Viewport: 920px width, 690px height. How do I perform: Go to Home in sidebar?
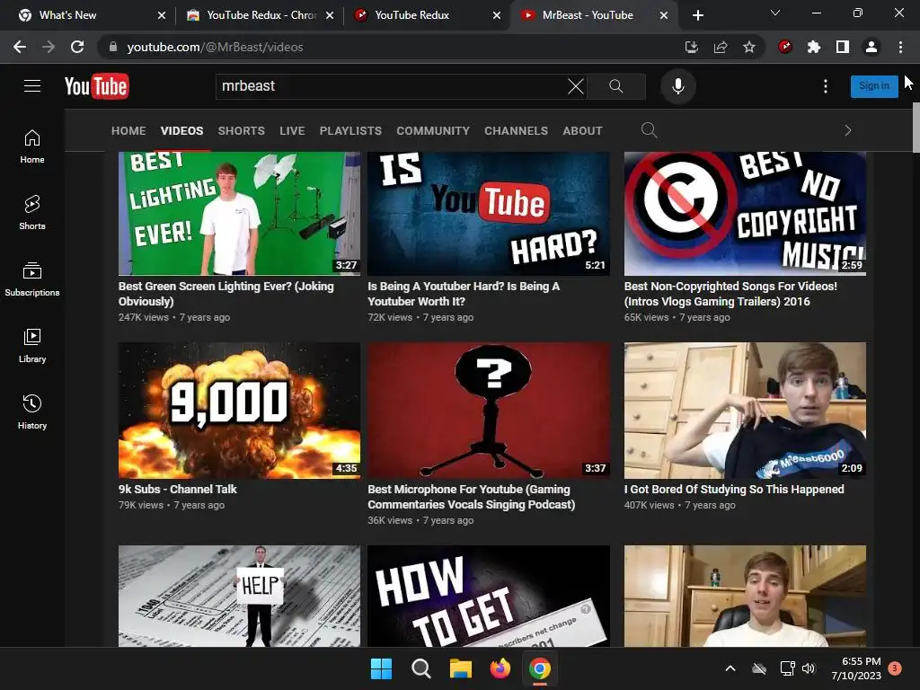click(x=32, y=146)
